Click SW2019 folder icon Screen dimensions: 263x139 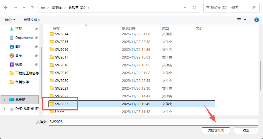(52, 73)
